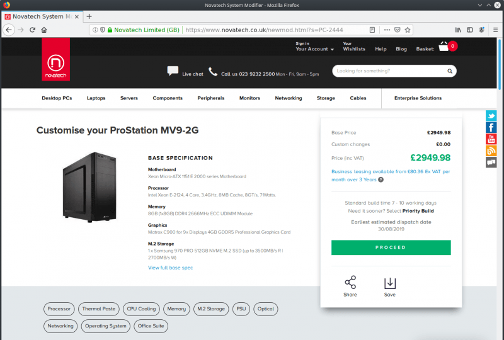This screenshot has height=340, width=504.
Task: Open the page actions three-dots menu
Action: 387,30
